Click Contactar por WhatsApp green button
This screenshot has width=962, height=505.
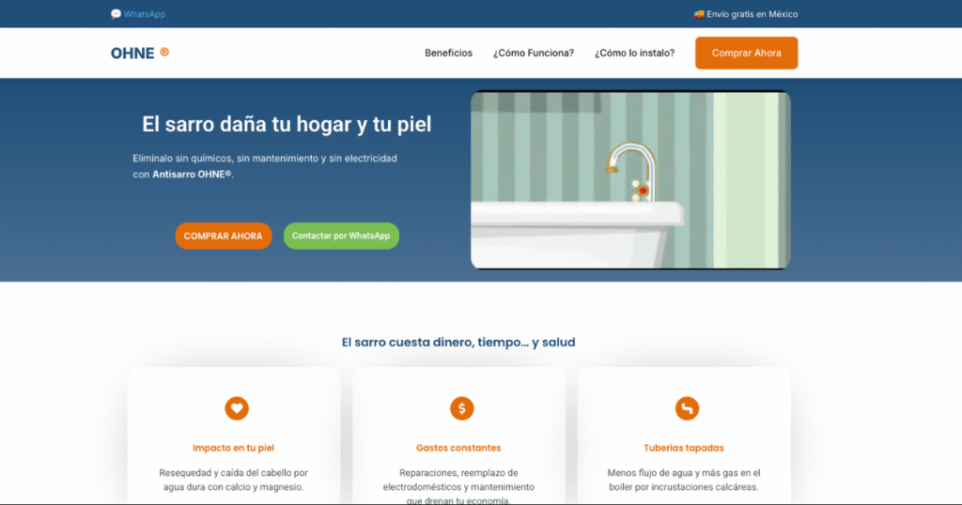pyautogui.click(x=341, y=236)
